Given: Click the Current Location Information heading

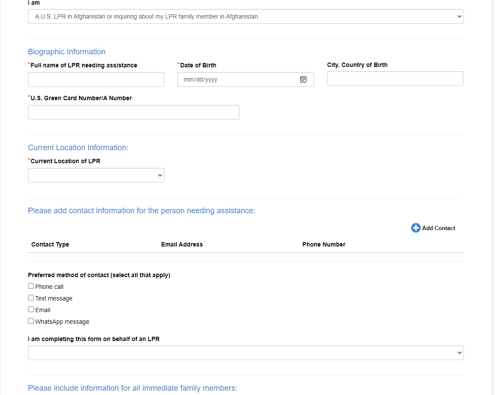Looking at the screenshot, I should pyautogui.click(x=78, y=148).
